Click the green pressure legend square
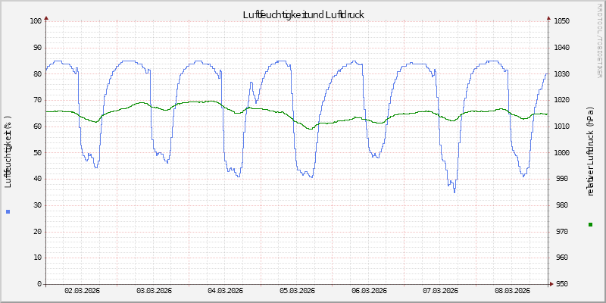Image resolution: width=606 pixels, height=303 pixels. click(x=590, y=224)
